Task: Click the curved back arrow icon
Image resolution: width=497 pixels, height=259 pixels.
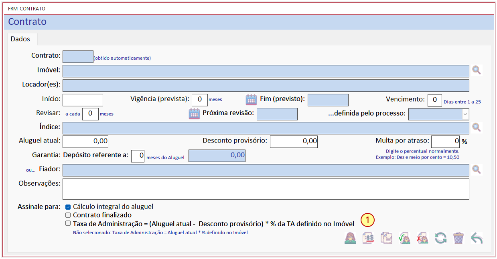Action: point(476,238)
